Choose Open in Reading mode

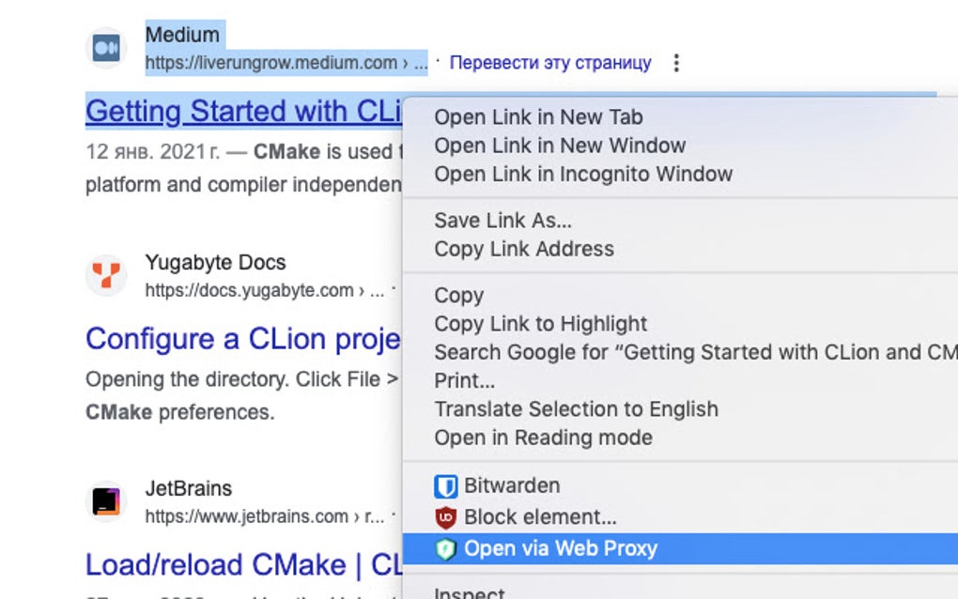[543, 438]
